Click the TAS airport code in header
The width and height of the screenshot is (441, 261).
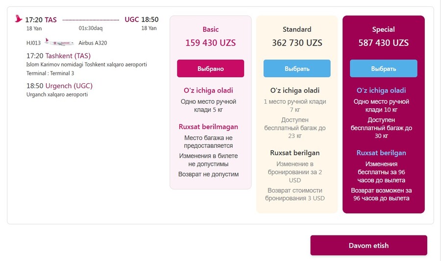pyautogui.click(x=50, y=20)
